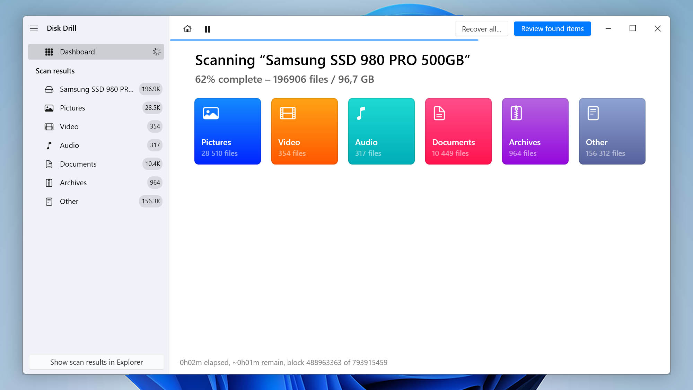693x390 pixels.
Task: Click the music note icon on Audio card
Action: [x=361, y=113]
